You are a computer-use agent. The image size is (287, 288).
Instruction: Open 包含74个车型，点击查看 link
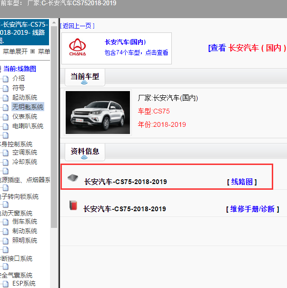(136, 52)
